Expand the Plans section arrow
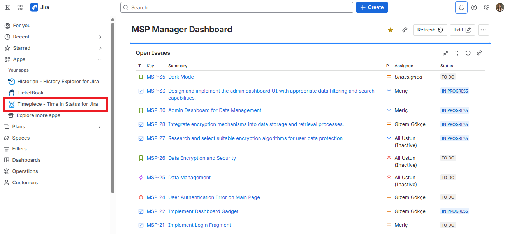The width and height of the screenshot is (505, 234). click(100, 127)
